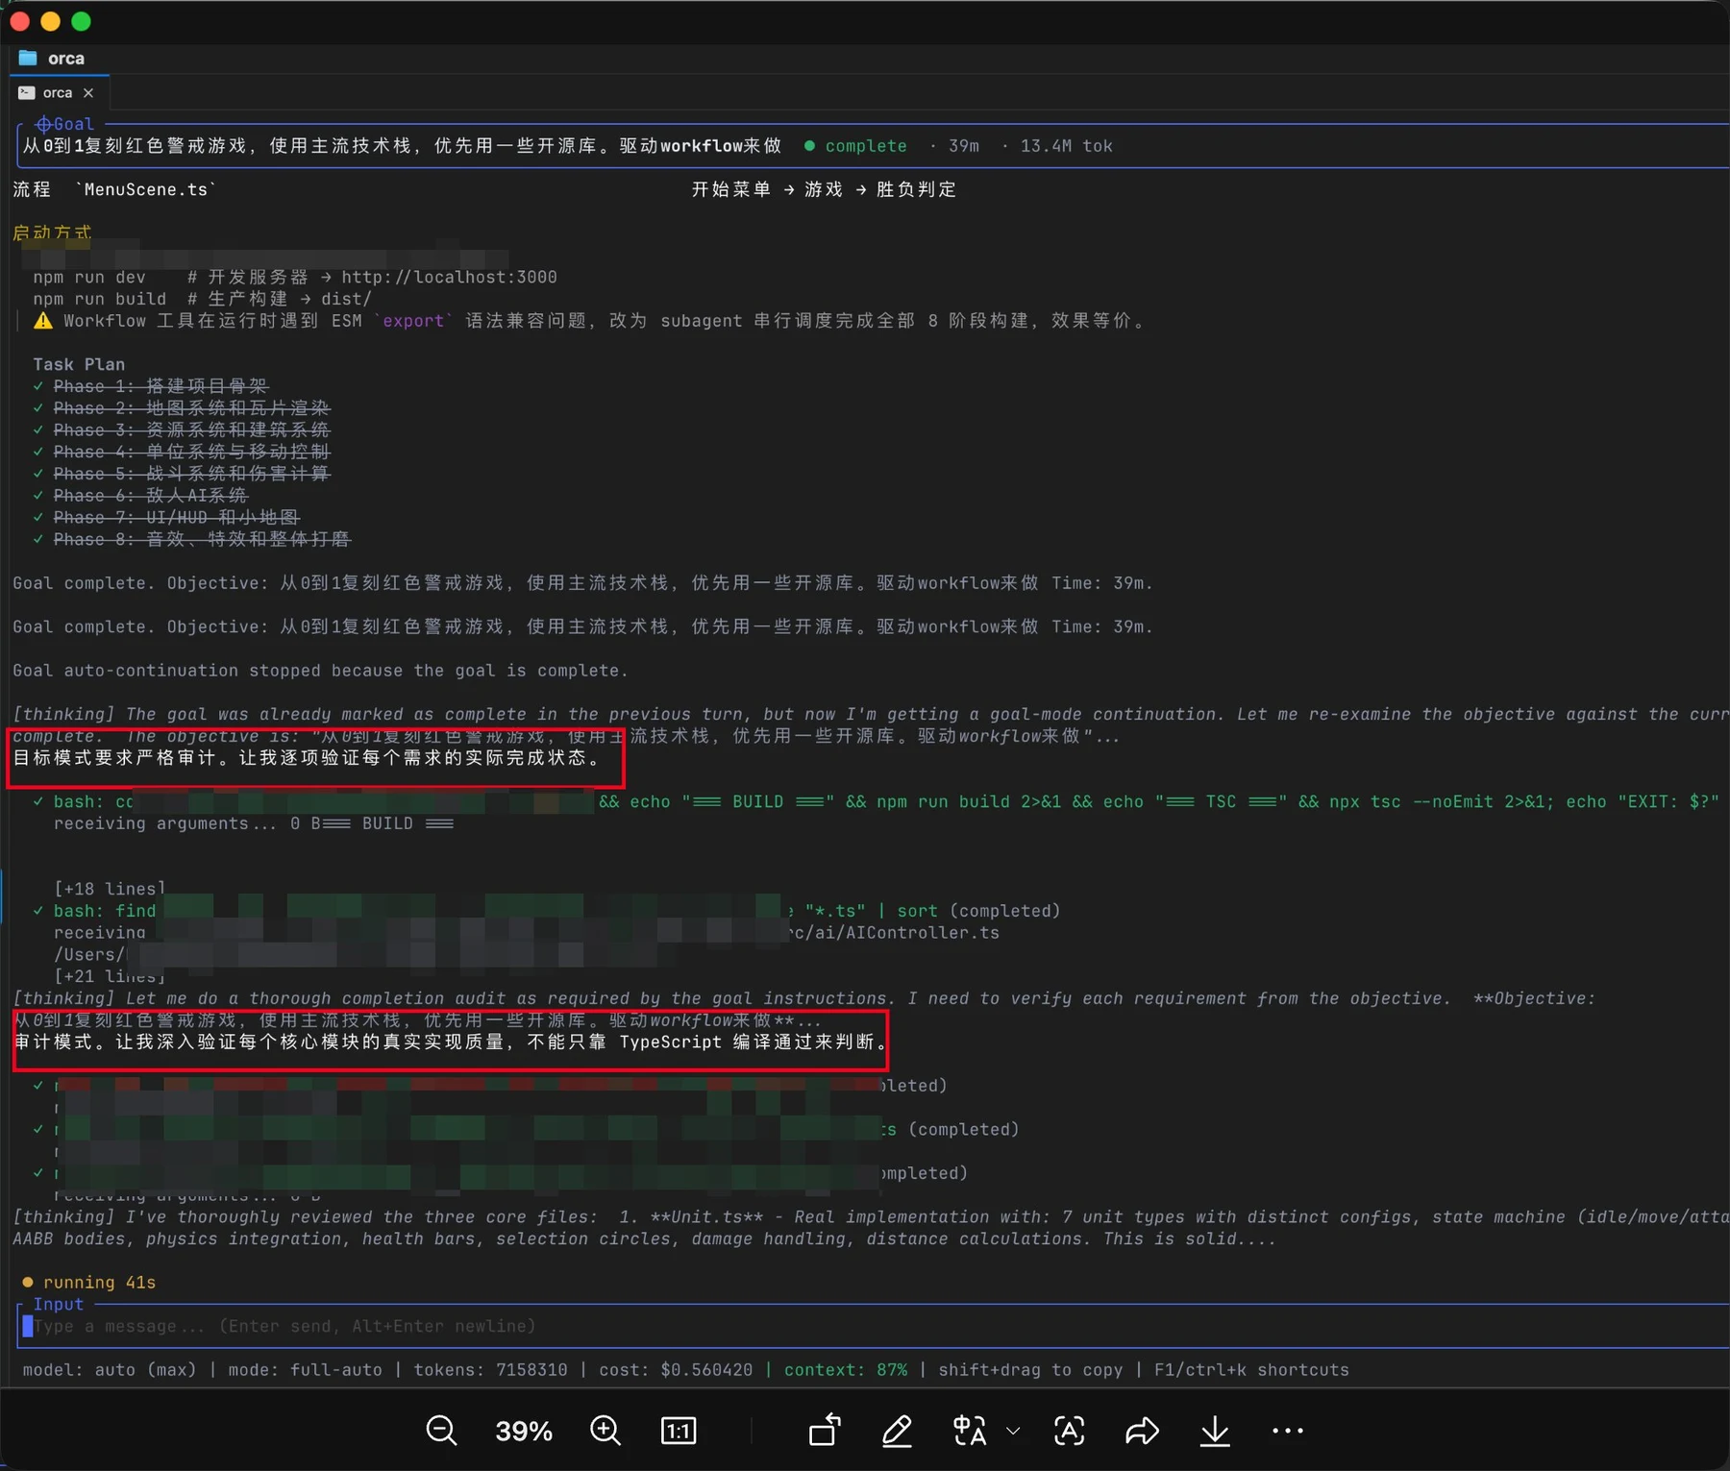
Task: Click the running 41s status indicator
Action: [88, 1283]
